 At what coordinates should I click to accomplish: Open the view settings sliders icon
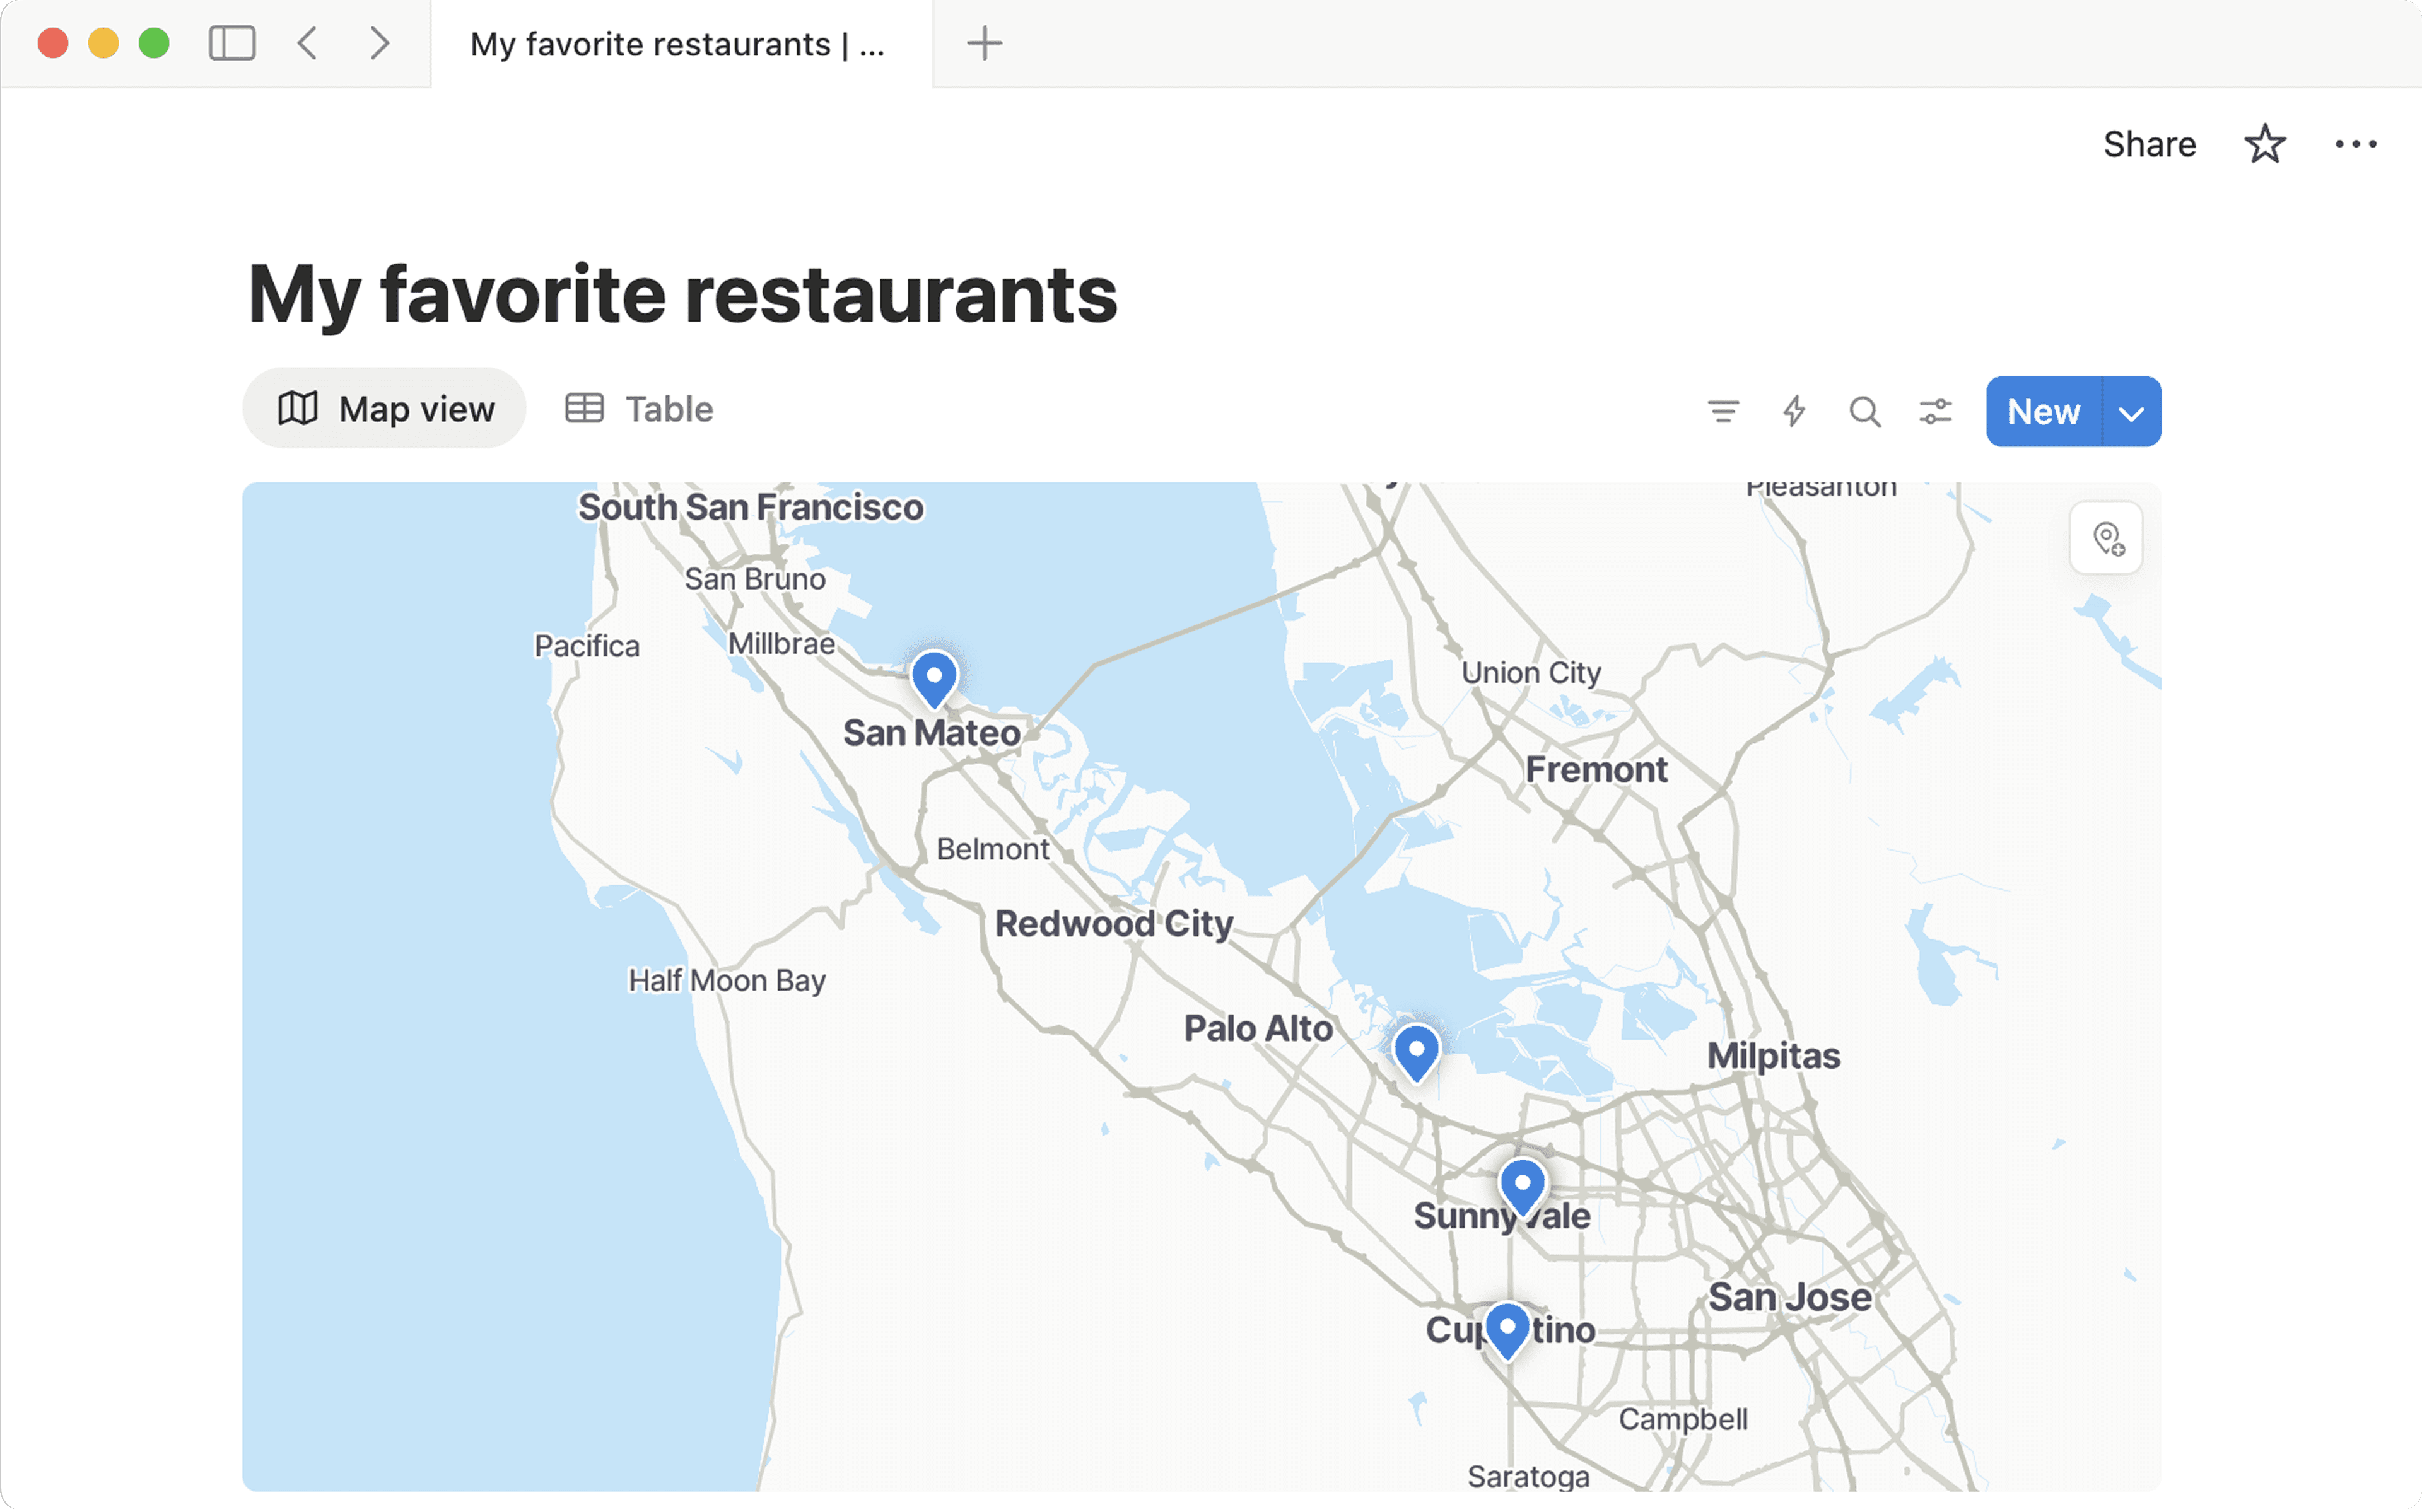coord(1935,411)
